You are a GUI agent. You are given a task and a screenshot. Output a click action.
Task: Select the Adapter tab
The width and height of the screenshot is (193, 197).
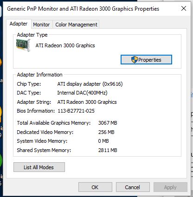pos(19,24)
